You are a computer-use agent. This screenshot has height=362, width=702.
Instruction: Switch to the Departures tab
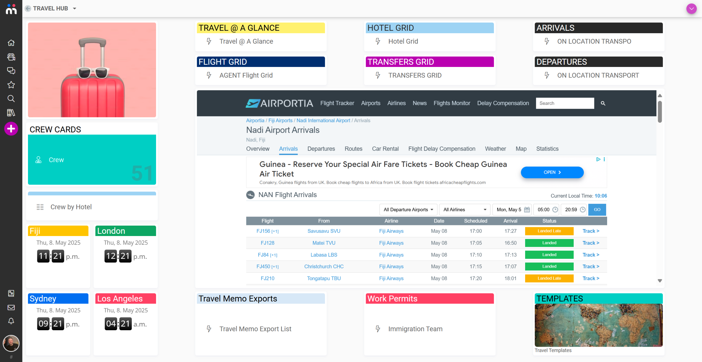pos(321,149)
